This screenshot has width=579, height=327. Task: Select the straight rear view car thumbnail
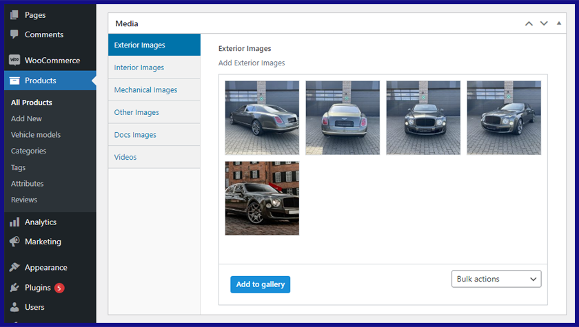[343, 118]
